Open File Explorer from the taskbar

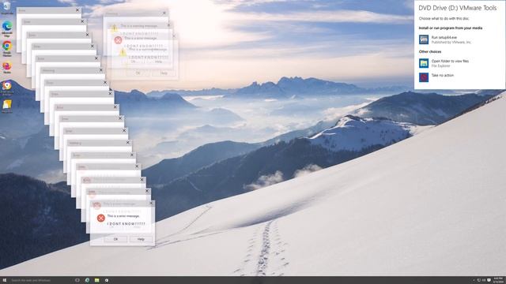(x=96, y=280)
